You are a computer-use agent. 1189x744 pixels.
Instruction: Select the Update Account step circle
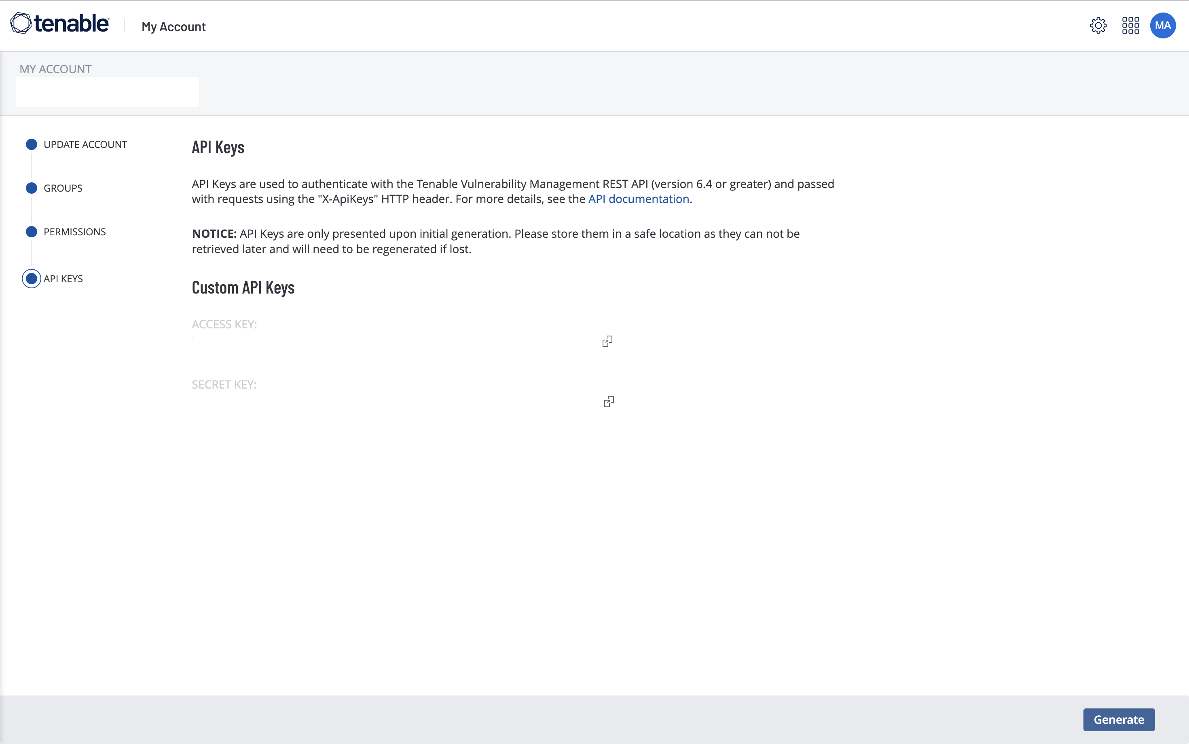(32, 144)
